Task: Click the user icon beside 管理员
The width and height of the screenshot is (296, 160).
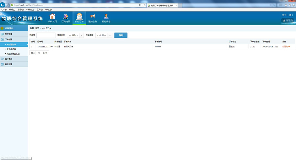Action: (x=284, y=20)
